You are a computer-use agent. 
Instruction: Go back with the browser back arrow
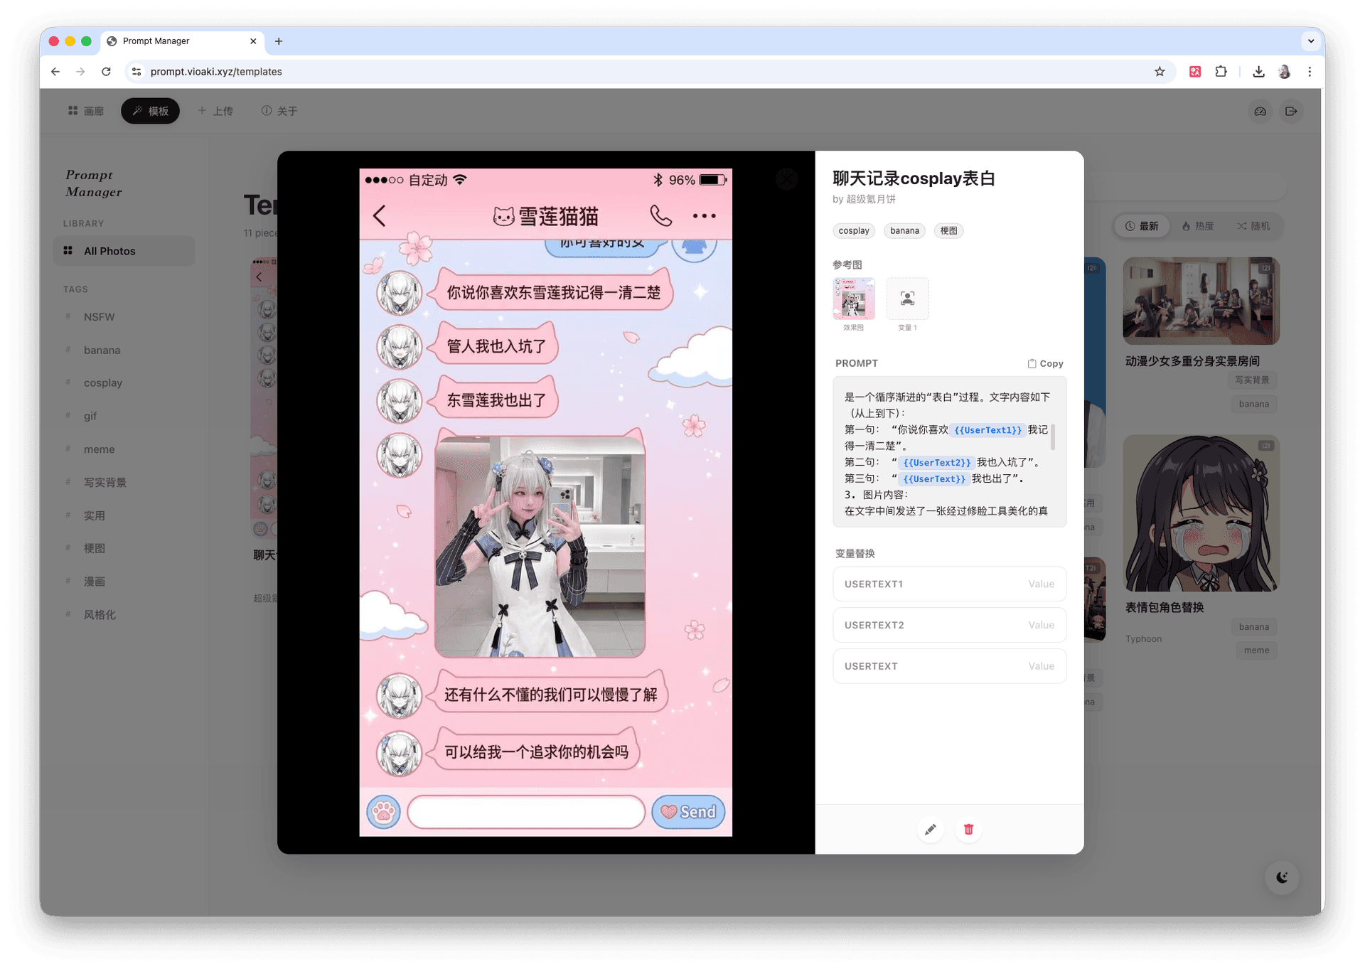coord(55,72)
